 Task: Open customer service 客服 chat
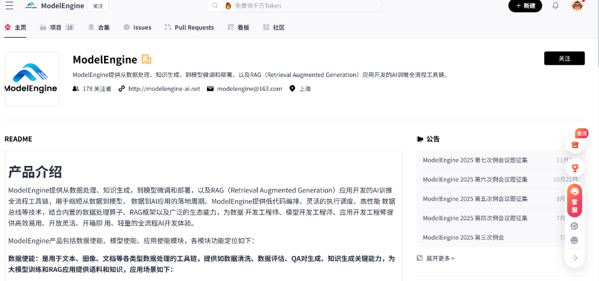(575, 201)
